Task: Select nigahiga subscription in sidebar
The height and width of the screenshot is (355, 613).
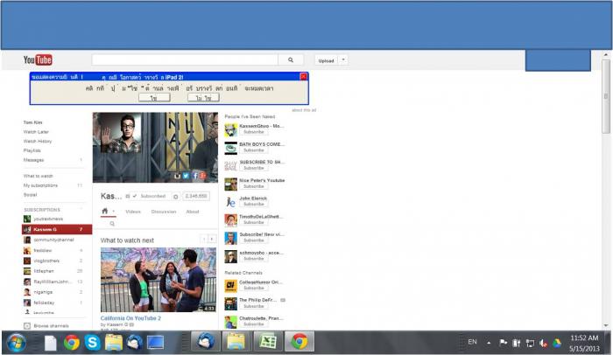Action: point(43,292)
